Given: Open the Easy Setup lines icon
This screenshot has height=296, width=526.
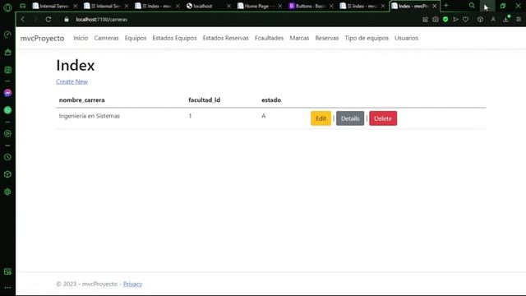Looking at the screenshot, I should 519,20.
